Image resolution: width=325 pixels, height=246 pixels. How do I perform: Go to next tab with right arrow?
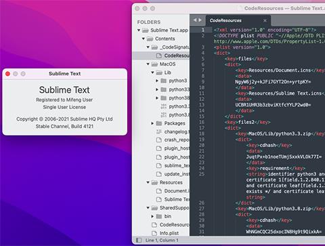point(200,20)
